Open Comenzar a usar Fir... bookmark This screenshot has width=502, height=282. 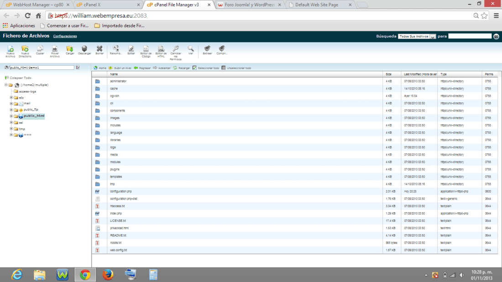click(64, 26)
